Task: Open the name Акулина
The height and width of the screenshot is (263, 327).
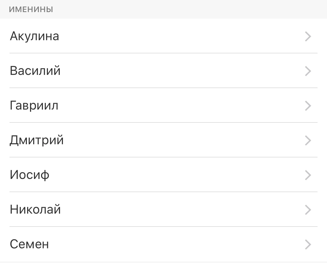Action: [x=34, y=36]
